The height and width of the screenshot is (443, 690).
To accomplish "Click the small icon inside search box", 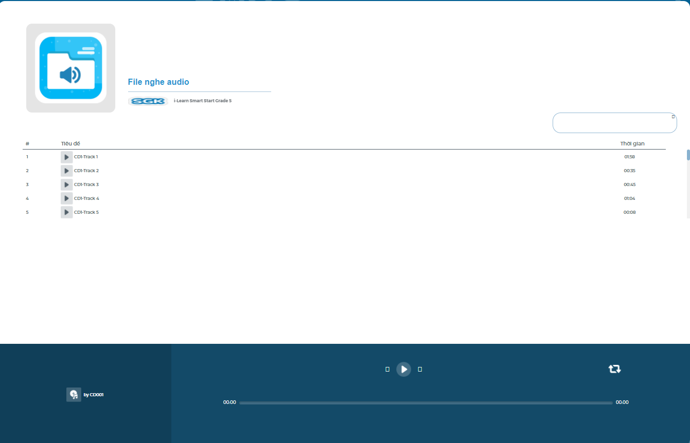I will click(673, 117).
